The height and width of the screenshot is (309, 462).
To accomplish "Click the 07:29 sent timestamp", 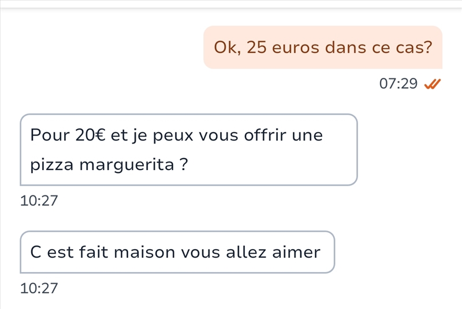I will [x=398, y=84].
